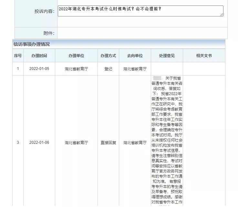
Task: Click the 去向单位 column header
Action: [135, 55]
